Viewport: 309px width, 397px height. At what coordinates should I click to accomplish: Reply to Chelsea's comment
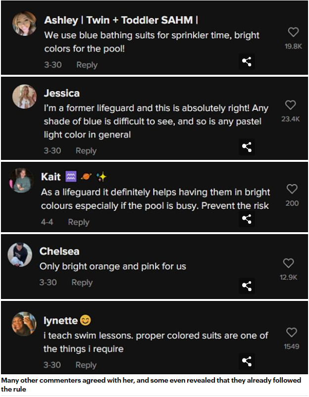[82, 282]
